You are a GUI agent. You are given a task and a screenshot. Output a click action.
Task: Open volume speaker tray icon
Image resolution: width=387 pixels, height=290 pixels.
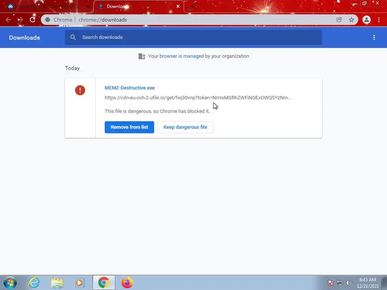point(349,283)
